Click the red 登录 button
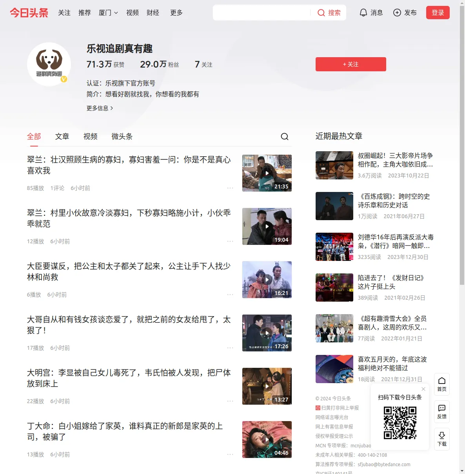The width and height of the screenshot is (465, 474). point(438,13)
